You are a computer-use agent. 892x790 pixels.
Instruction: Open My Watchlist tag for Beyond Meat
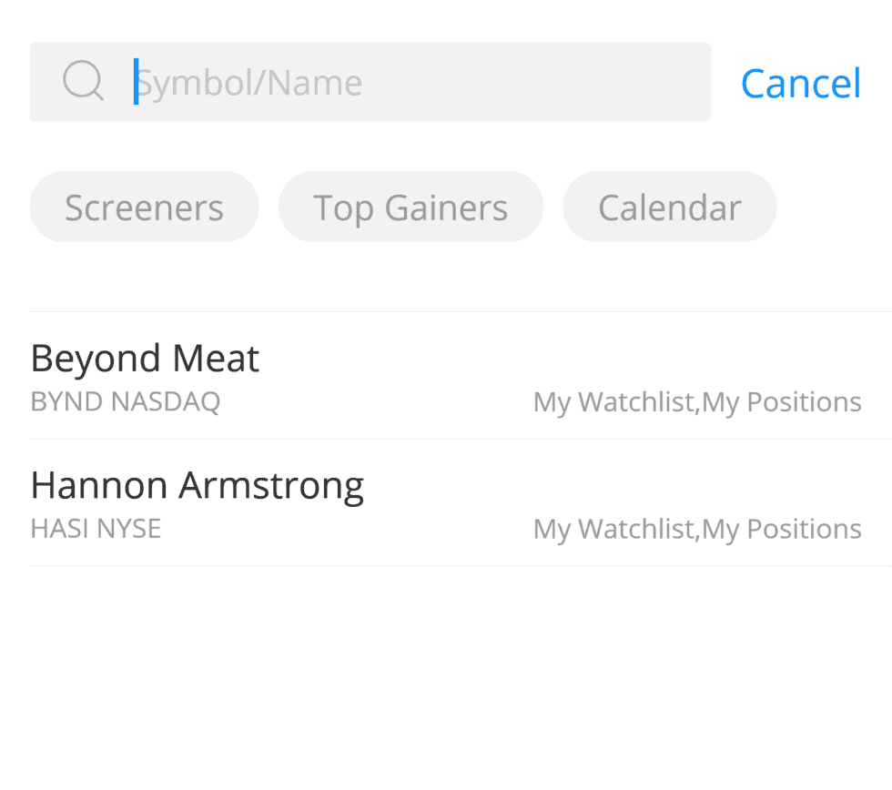pos(613,401)
